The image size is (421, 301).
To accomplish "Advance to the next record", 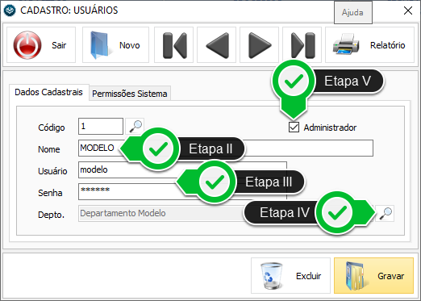I will 260,45.
